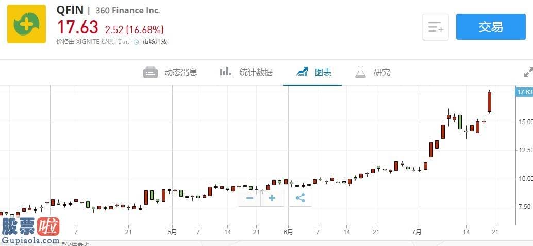Image resolution: width=533 pixels, height=246 pixels.
Task: Click the 5月 date axis label
Action: (172, 232)
